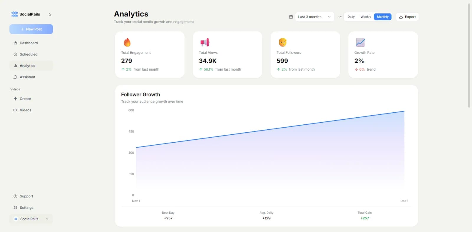
Task: Click the megaphone icon on Total Views
Action: coord(205,42)
